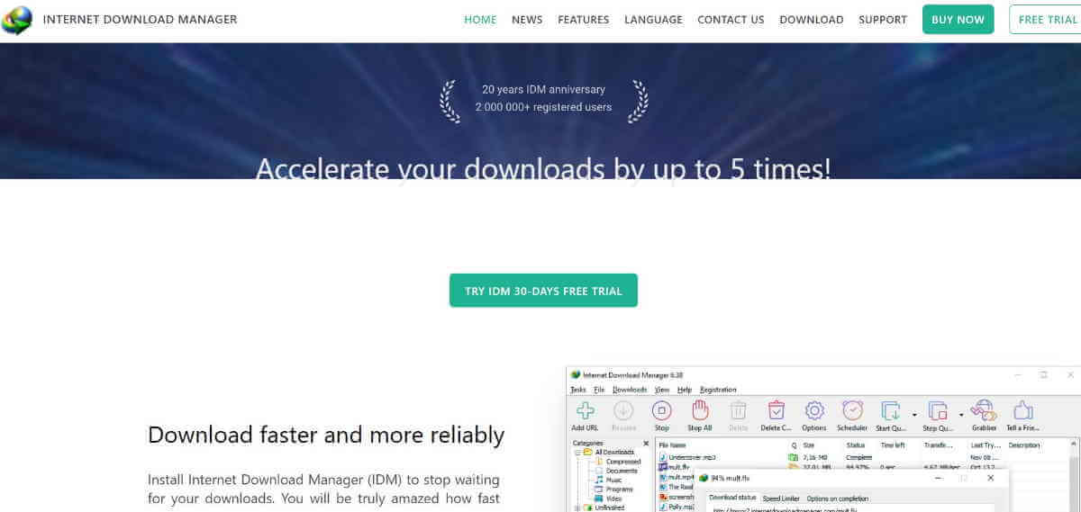Click TRY IDM 30-DAYS FREE TRIAL button

point(543,291)
